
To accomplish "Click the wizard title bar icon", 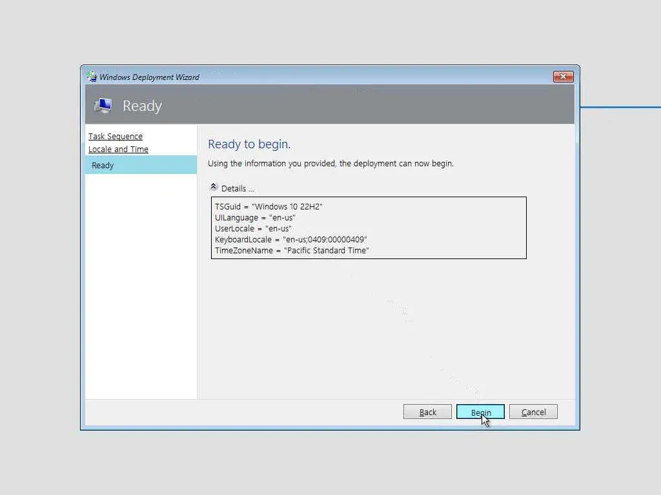I will (x=92, y=77).
